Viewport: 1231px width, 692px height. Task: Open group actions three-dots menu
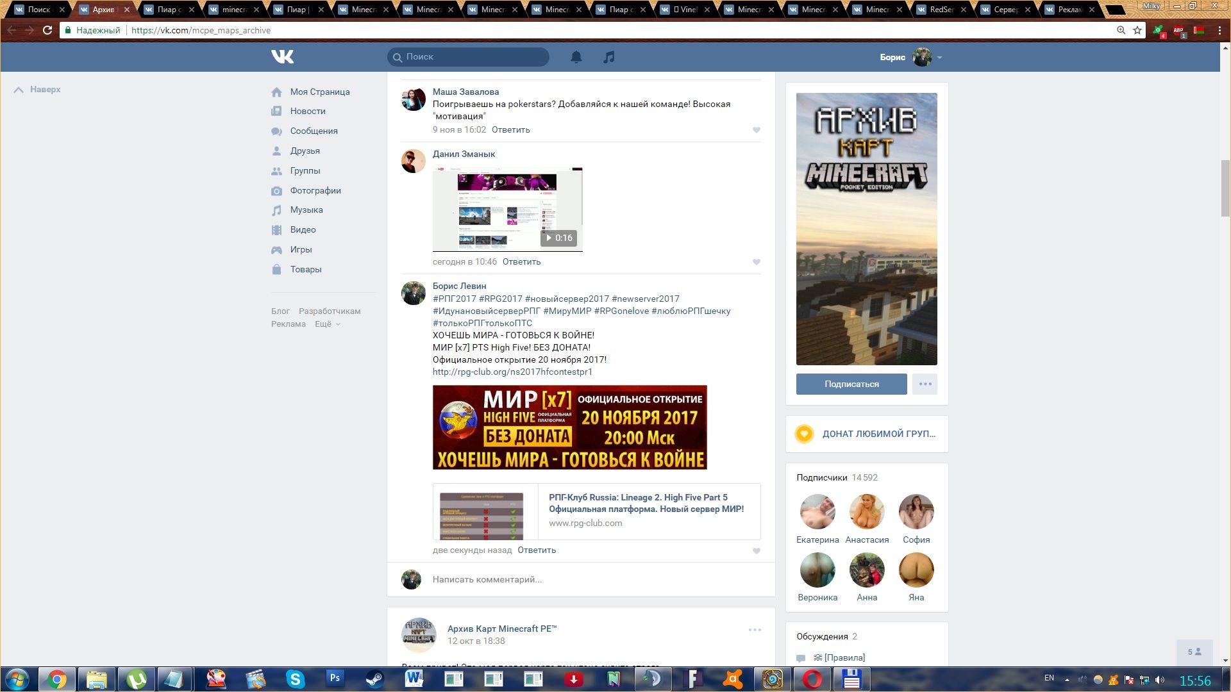(925, 384)
